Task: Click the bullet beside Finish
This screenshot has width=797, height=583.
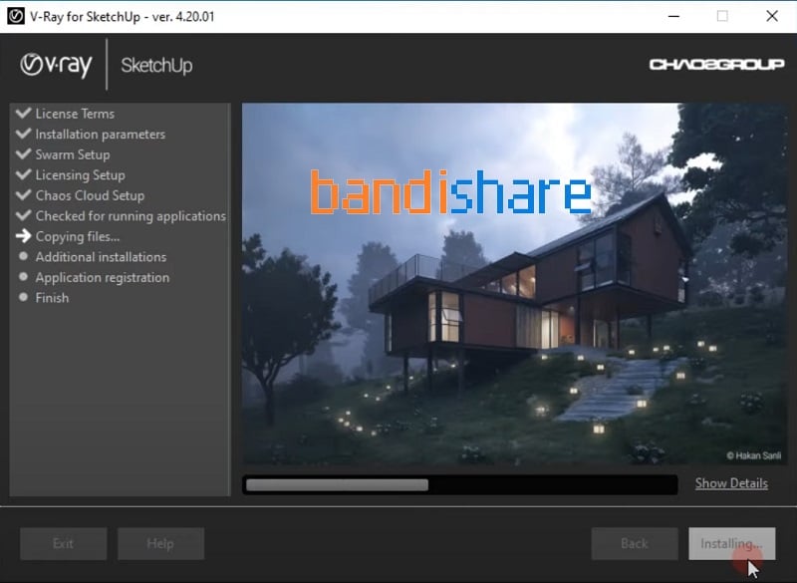Action: (x=23, y=297)
